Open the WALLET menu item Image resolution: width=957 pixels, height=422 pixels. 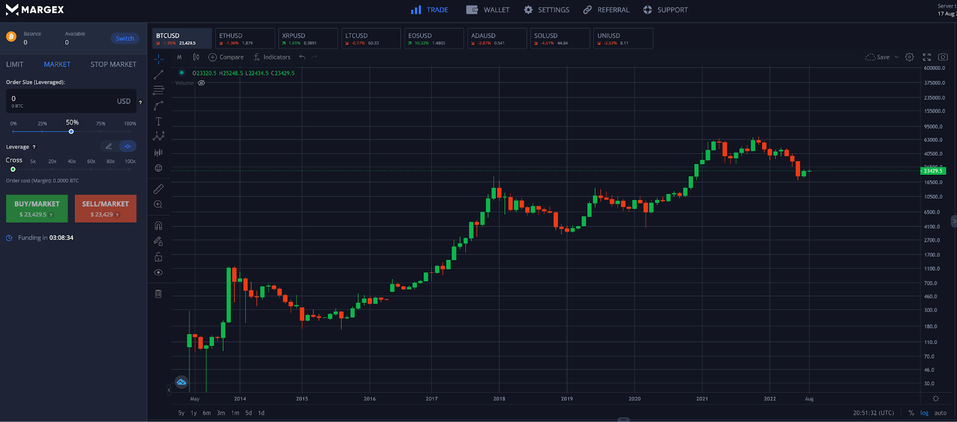[488, 10]
